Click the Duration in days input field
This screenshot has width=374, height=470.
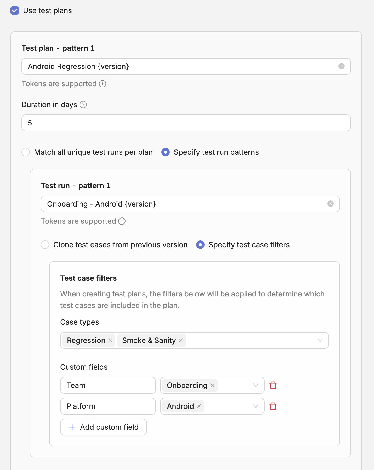pyautogui.click(x=186, y=123)
